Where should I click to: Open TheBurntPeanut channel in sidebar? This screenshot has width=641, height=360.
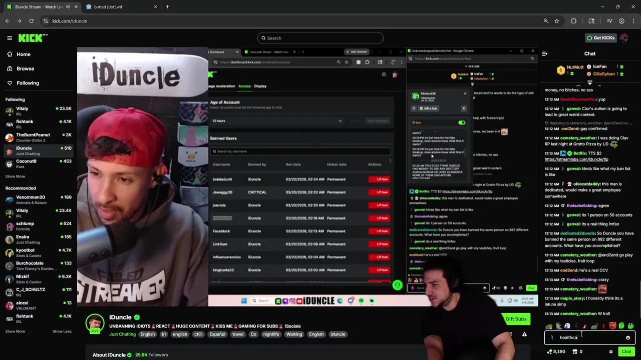39,137
